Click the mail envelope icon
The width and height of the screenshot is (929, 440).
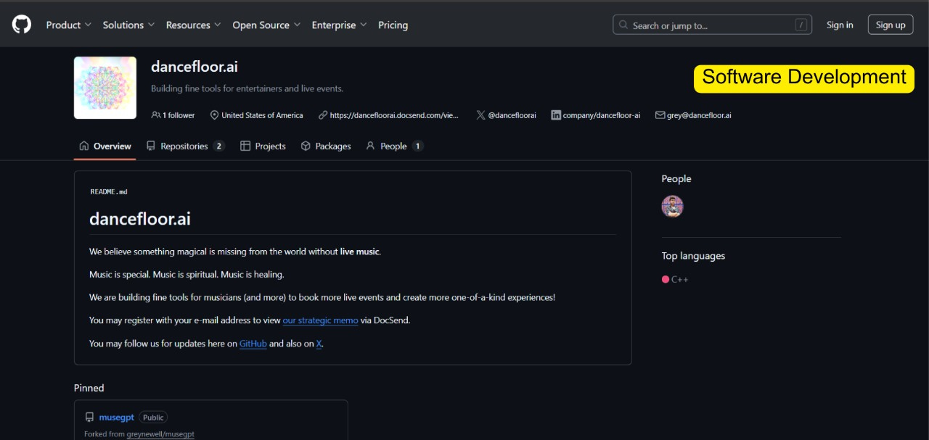tap(660, 115)
